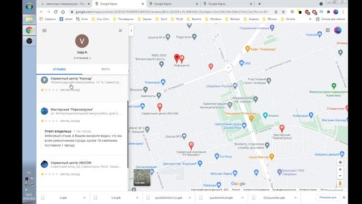
Task: Click the Физкультурно-оздоровительный комплекс marker
Action: [334, 86]
